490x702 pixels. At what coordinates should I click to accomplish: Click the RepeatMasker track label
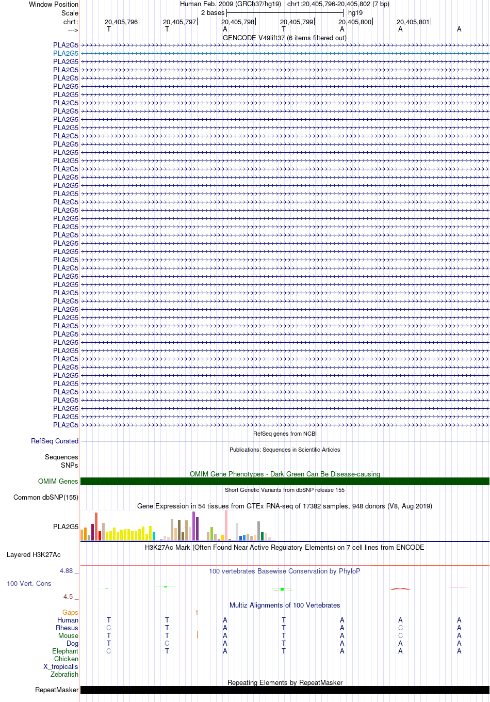coord(57,690)
